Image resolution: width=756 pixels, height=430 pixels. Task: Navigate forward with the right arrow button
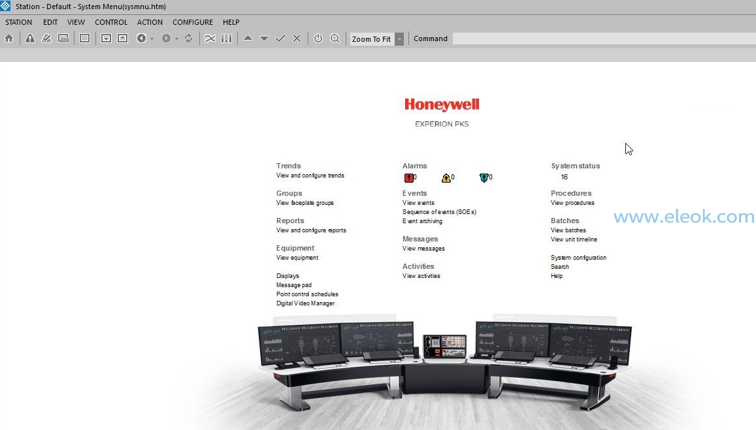click(167, 38)
